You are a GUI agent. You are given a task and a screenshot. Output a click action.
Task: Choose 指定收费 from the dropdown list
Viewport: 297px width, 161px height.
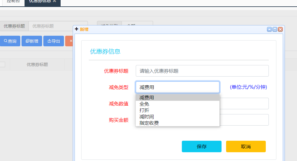pyautogui.click(x=178, y=123)
